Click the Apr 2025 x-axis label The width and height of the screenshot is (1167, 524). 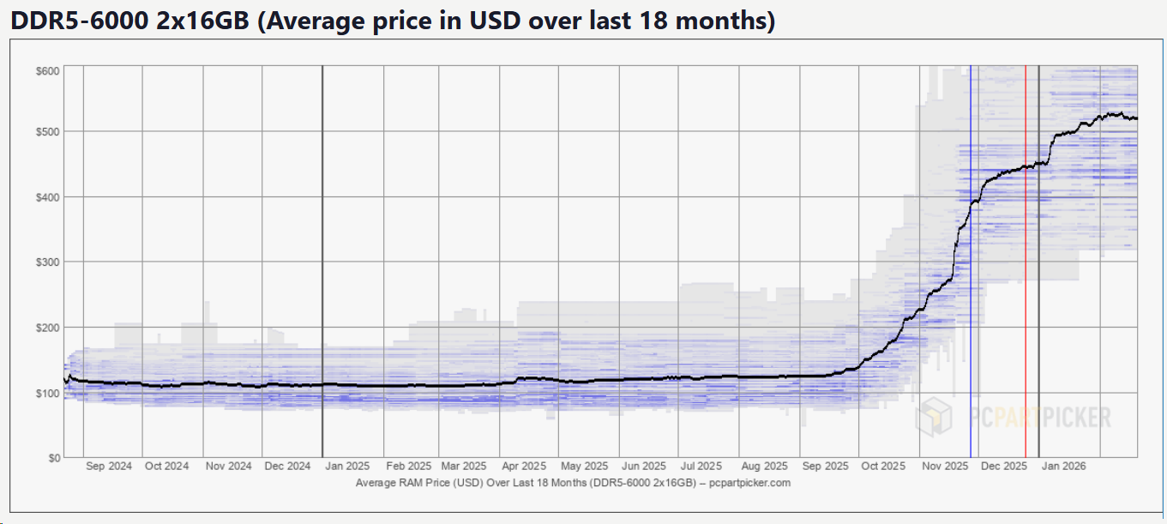[524, 467]
